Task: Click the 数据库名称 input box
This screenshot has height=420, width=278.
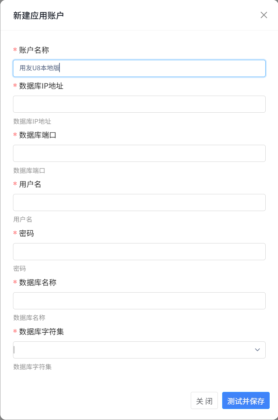Action: click(139, 301)
